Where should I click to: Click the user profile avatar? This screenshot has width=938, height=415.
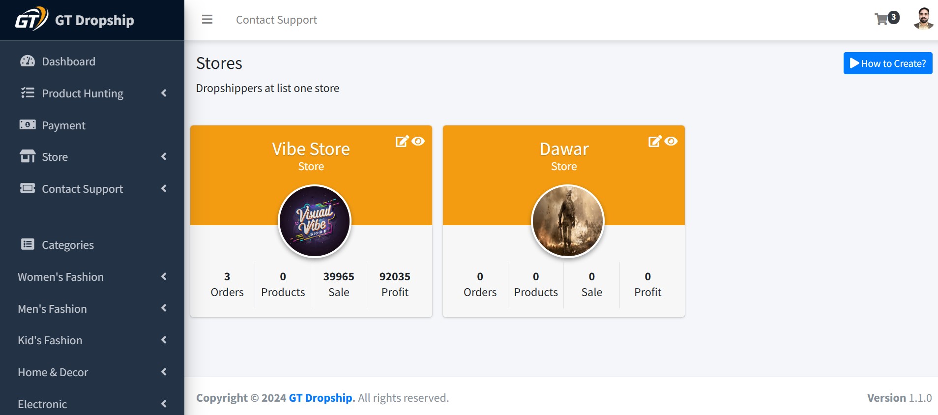923,19
